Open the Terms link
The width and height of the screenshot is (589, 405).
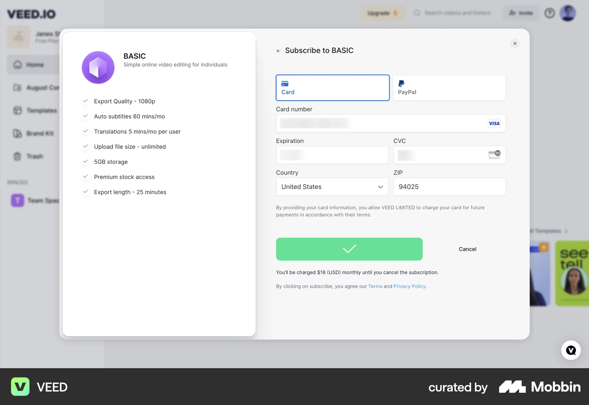tap(375, 286)
